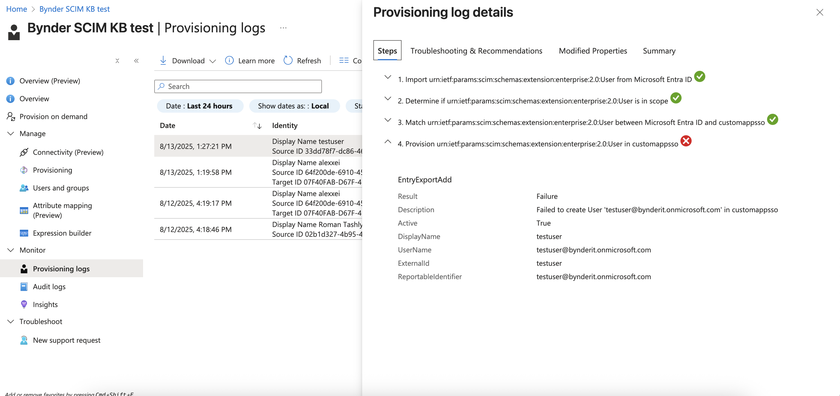Open the Download dropdown arrow

213,61
